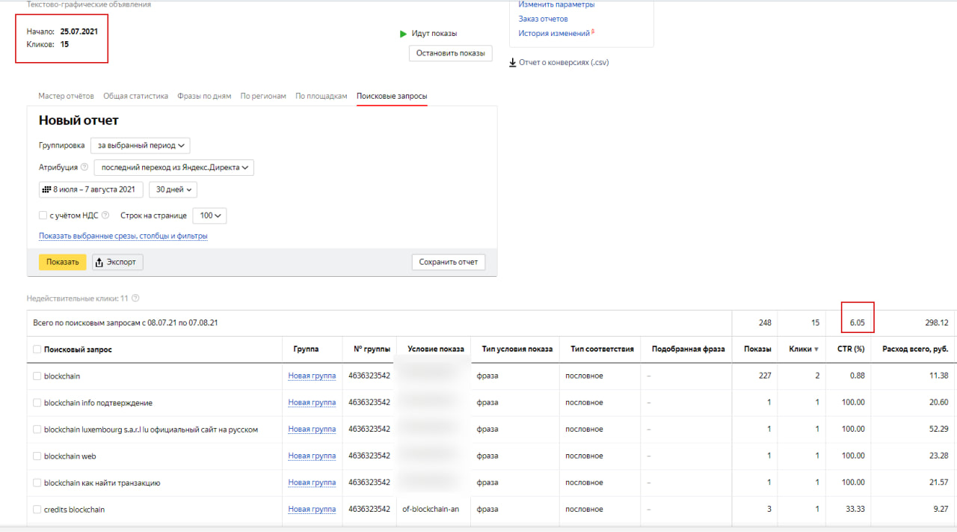Click the help icon next to Атрибуция
957x532 pixels.
pos(84,168)
